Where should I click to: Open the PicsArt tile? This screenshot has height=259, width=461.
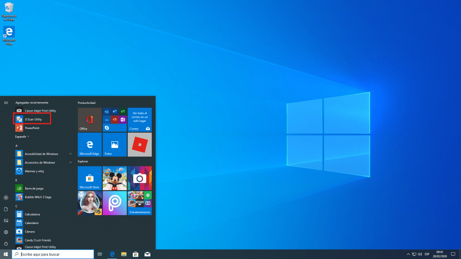click(x=114, y=203)
